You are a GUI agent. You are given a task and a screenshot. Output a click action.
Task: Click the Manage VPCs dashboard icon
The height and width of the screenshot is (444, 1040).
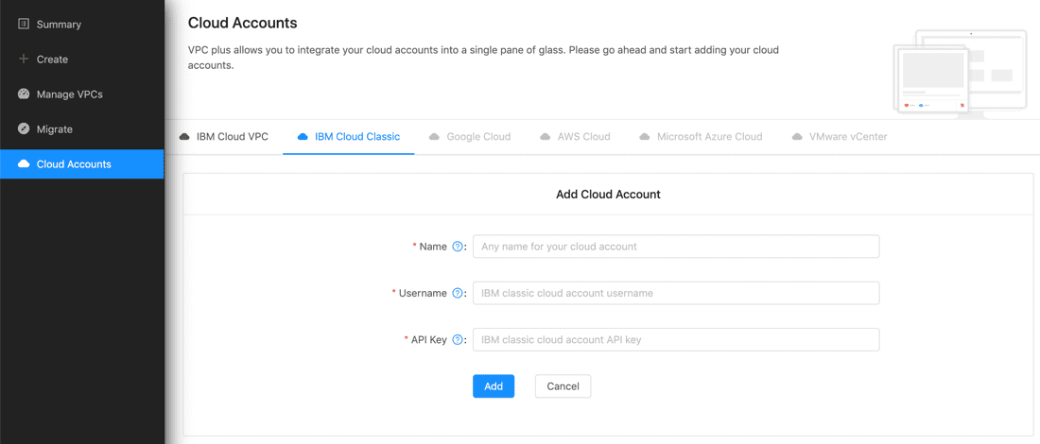[24, 94]
